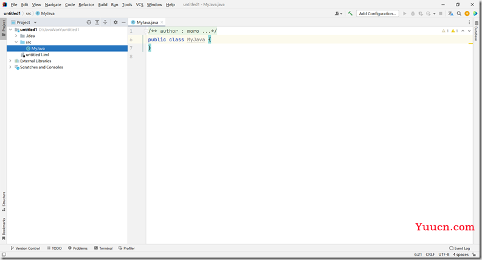Toggle Structure tool window sidebar button
Viewport: 482px width, 260px height.
(4, 201)
